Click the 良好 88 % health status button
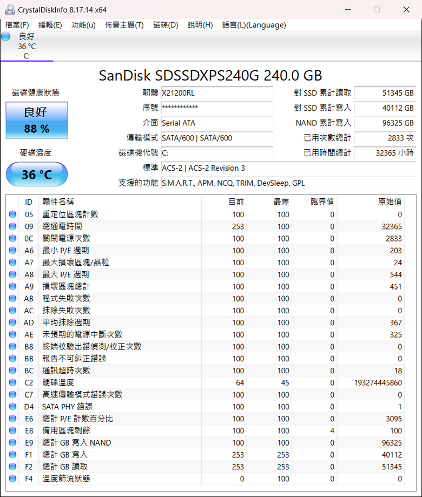 click(x=37, y=120)
